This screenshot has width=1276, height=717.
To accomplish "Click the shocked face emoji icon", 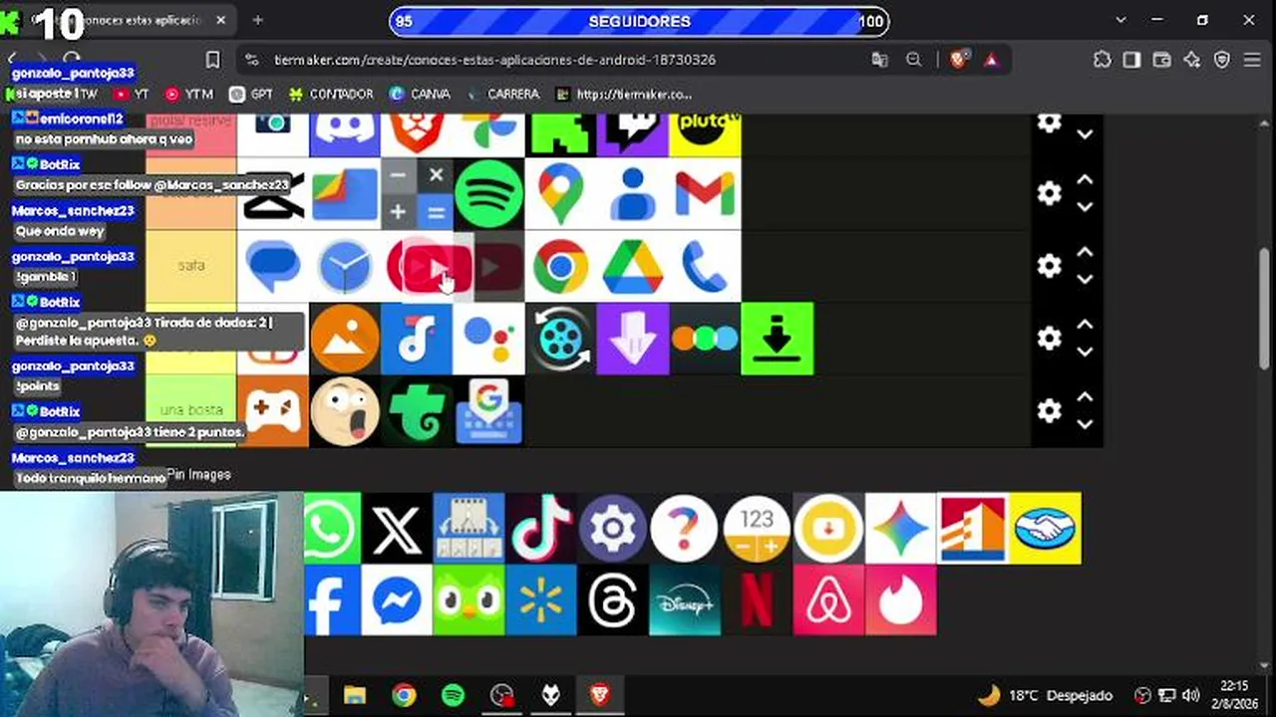I will tap(345, 410).
